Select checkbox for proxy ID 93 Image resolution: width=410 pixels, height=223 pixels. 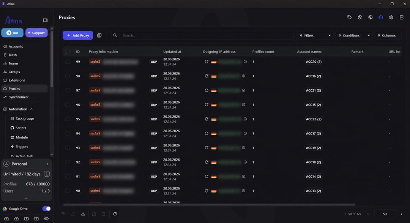(68, 148)
